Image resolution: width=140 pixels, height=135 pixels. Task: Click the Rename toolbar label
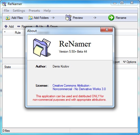point(121,18)
